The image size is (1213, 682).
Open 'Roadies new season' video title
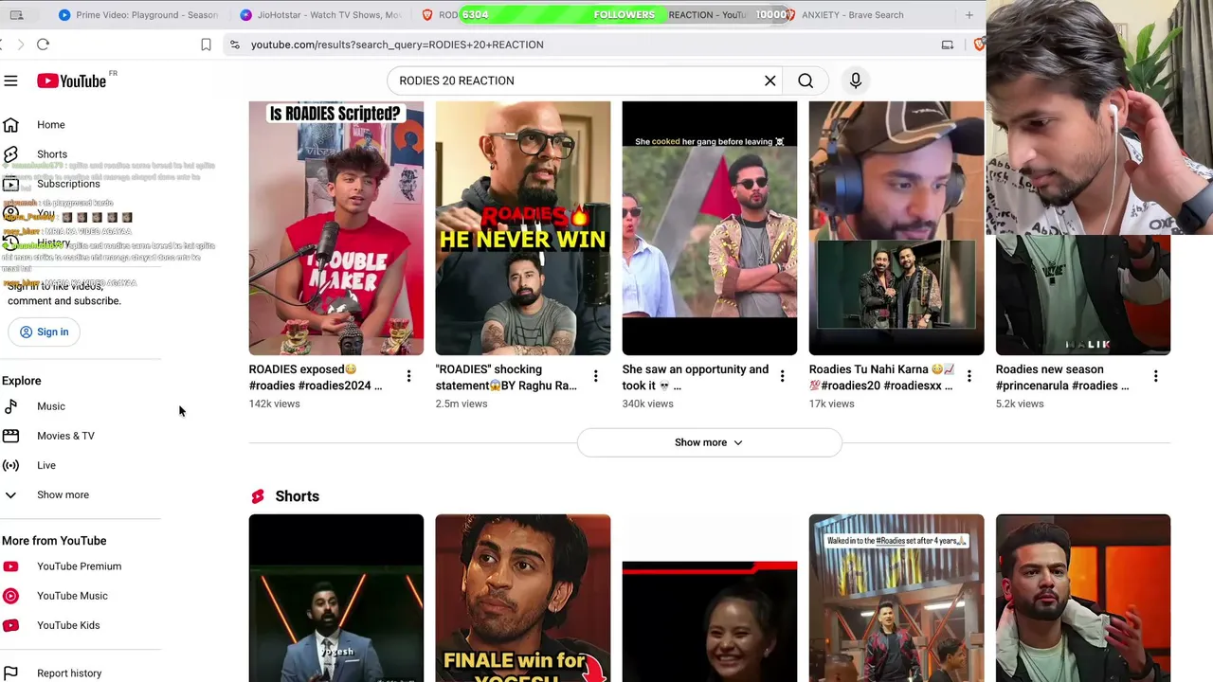click(x=1062, y=377)
